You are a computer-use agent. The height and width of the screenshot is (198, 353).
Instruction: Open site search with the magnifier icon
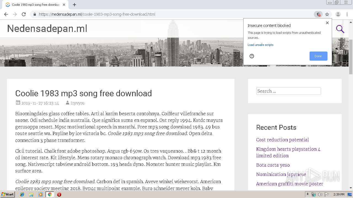coord(340,29)
